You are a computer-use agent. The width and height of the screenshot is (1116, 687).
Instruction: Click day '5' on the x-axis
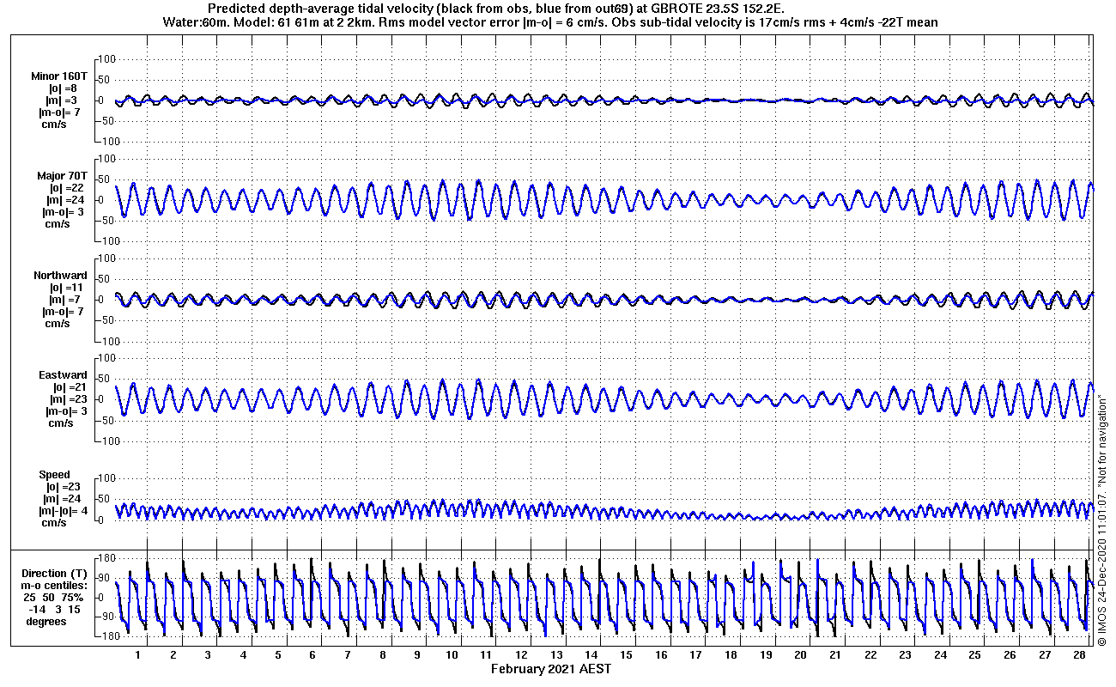click(x=278, y=655)
